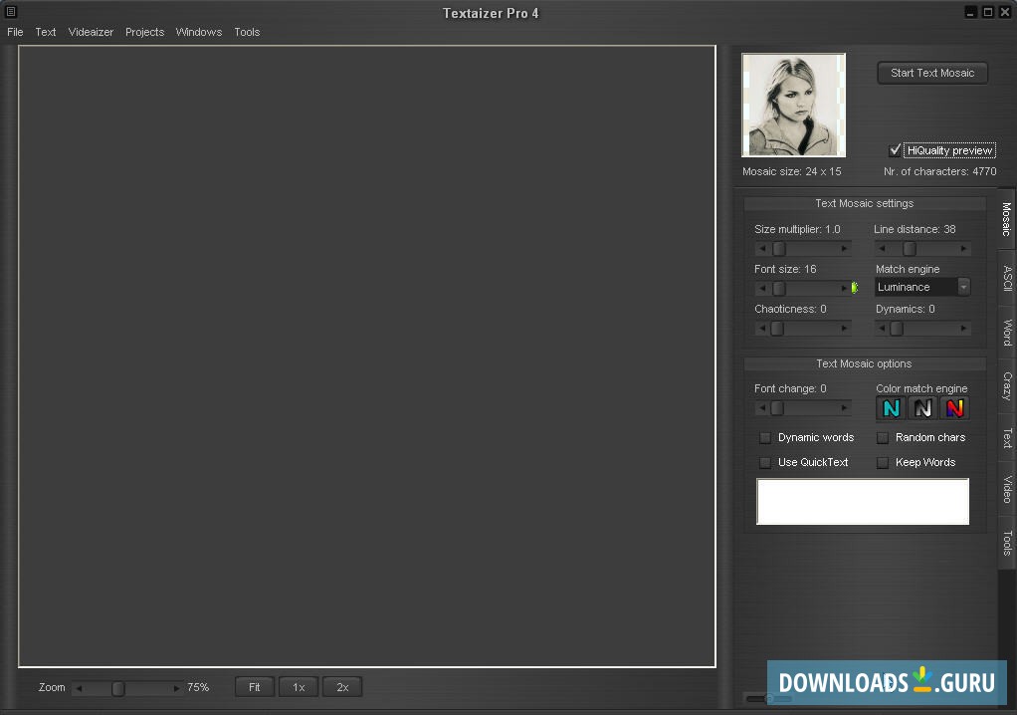Enable Dynamic words checkbox
Screen dimensions: 1017x715
765,438
